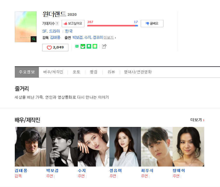Screen dimensions: 220x187
Task: Open the 명대사/연관영화 tab
Action: pyautogui.click(x=138, y=72)
